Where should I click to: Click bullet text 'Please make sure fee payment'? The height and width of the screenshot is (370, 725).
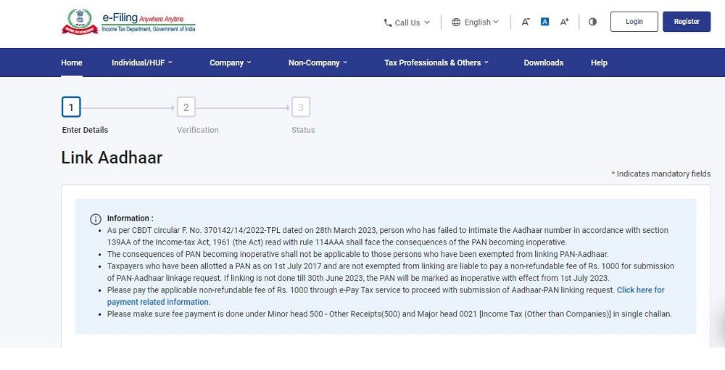click(x=389, y=314)
